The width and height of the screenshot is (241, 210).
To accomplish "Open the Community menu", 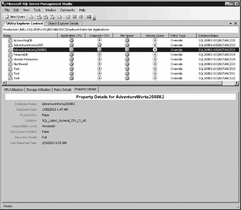I will [67, 10].
